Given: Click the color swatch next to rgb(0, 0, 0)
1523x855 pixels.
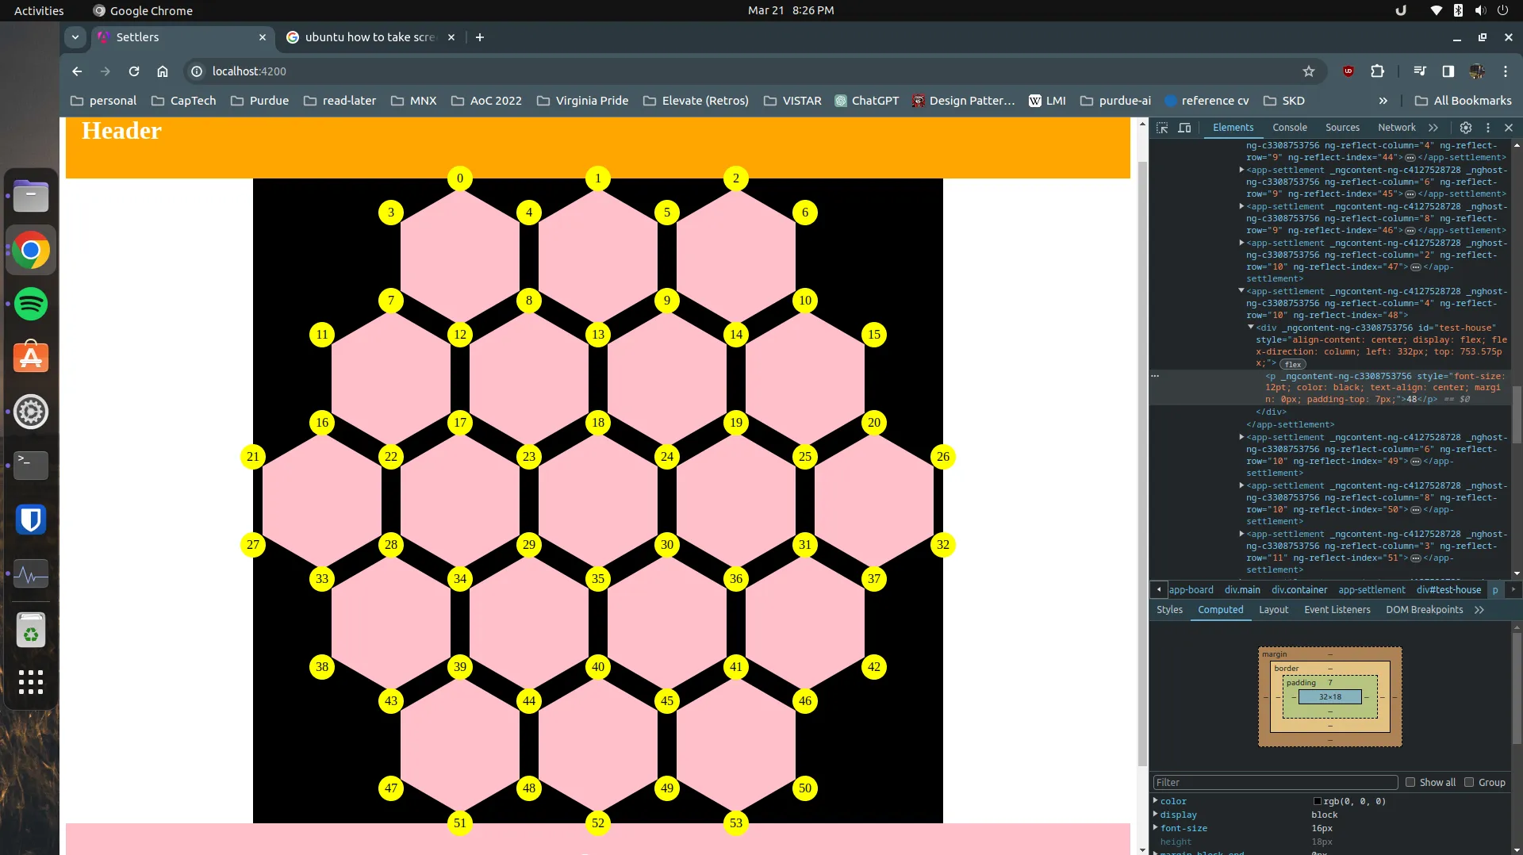Looking at the screenshot, I should pyautogui.click(x=1318, y=802).
